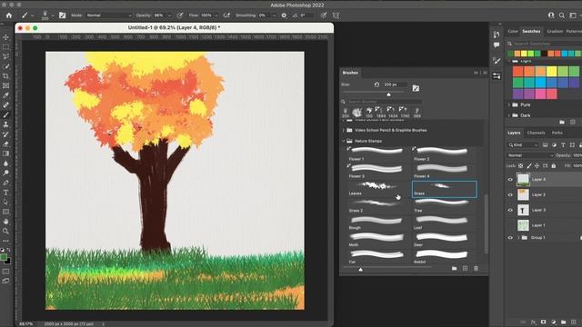Open brush preset picker dropdown

point(53,15)
